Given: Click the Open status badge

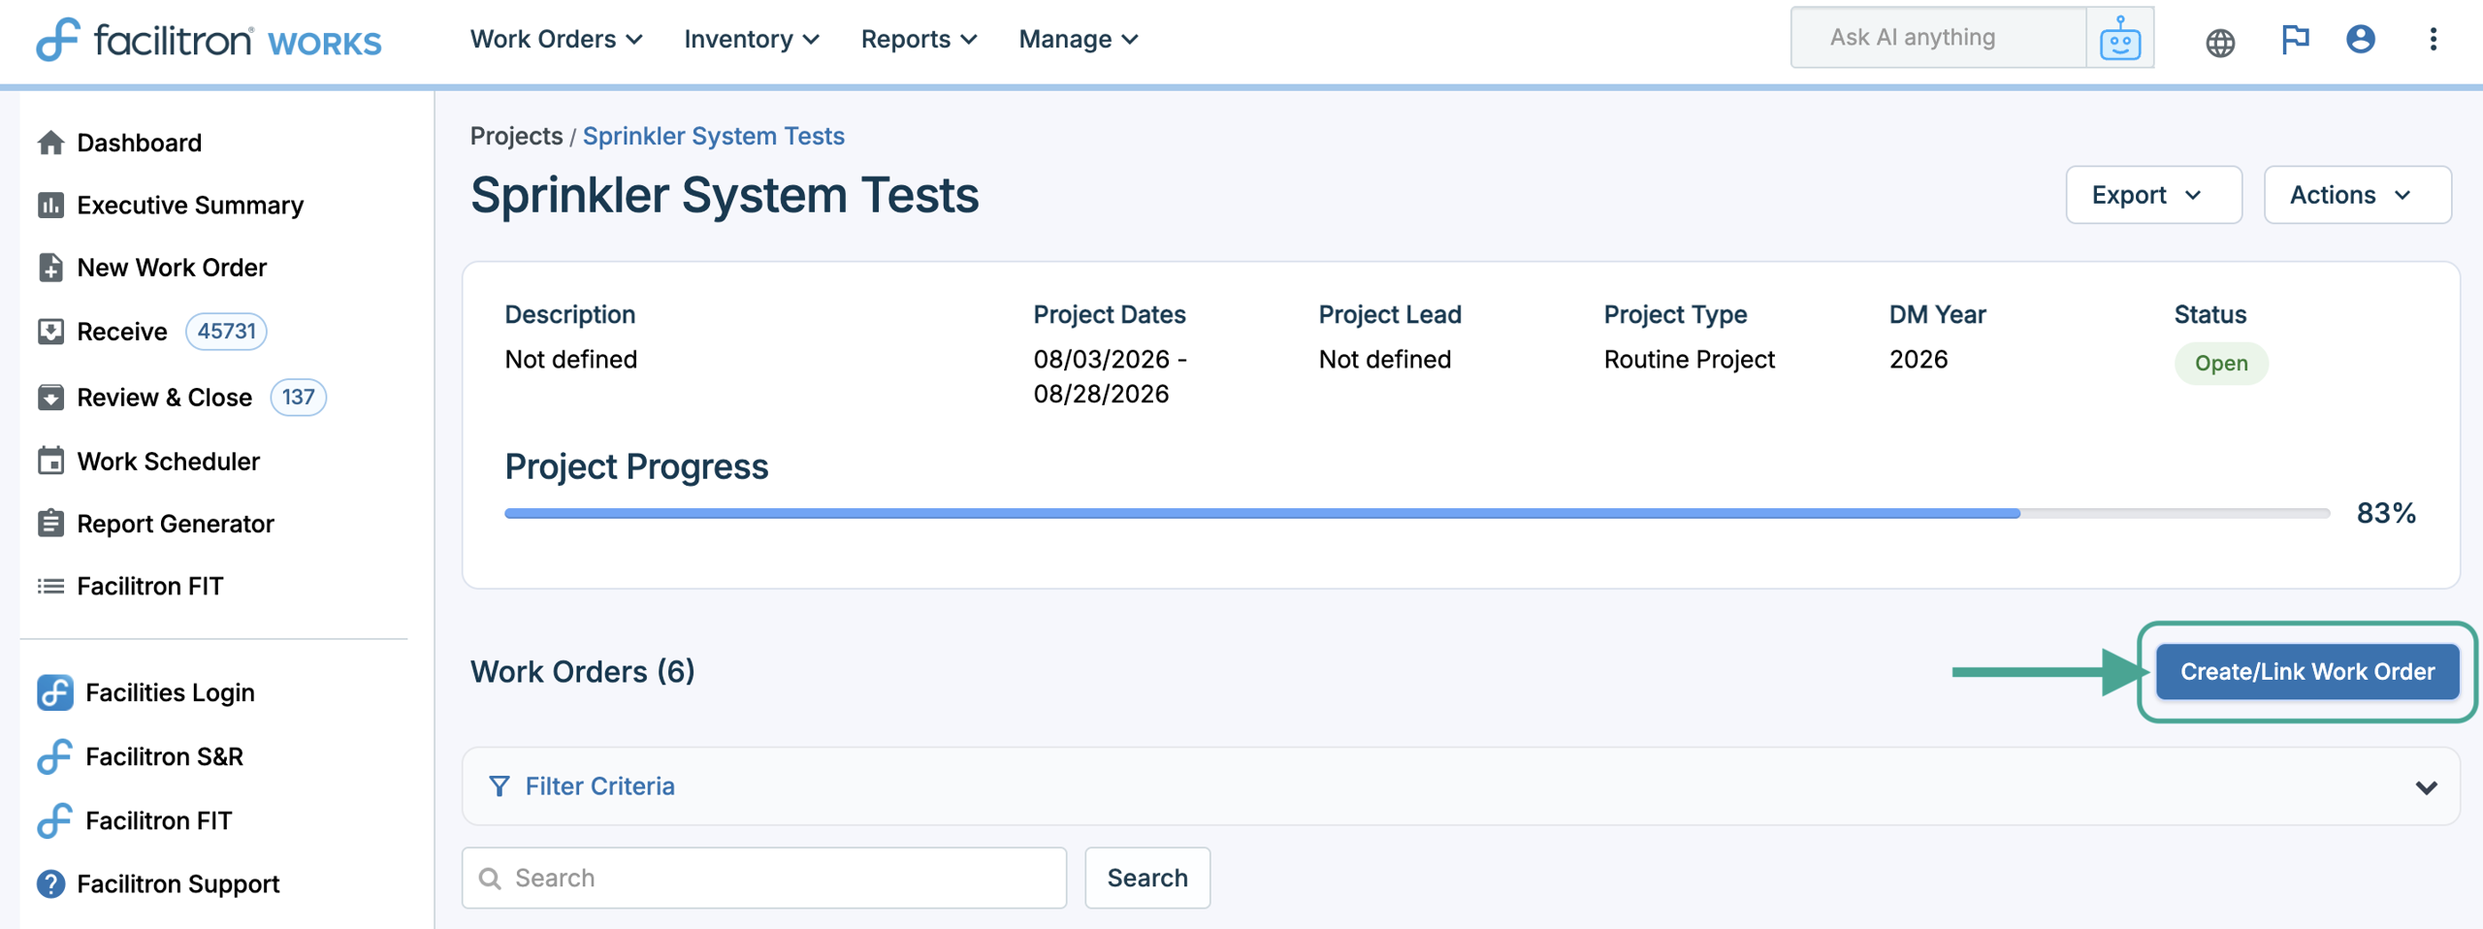Looking at the screenshot, I should 2220,364.
